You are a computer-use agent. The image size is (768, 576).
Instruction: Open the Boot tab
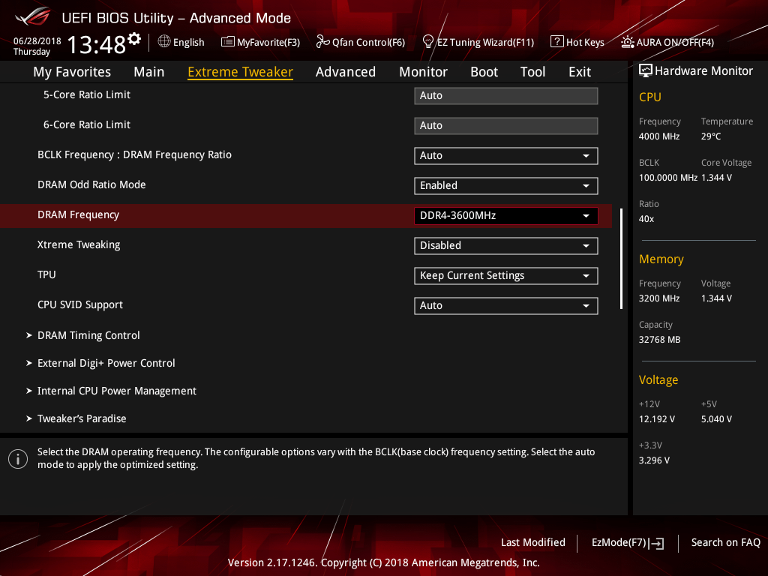[484, 72]
